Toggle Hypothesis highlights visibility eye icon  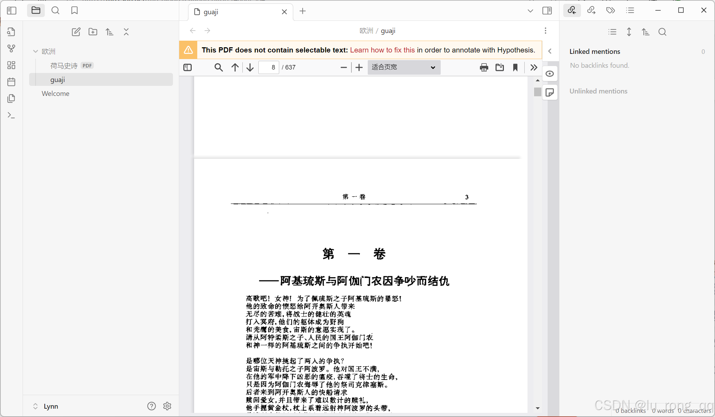550,74
